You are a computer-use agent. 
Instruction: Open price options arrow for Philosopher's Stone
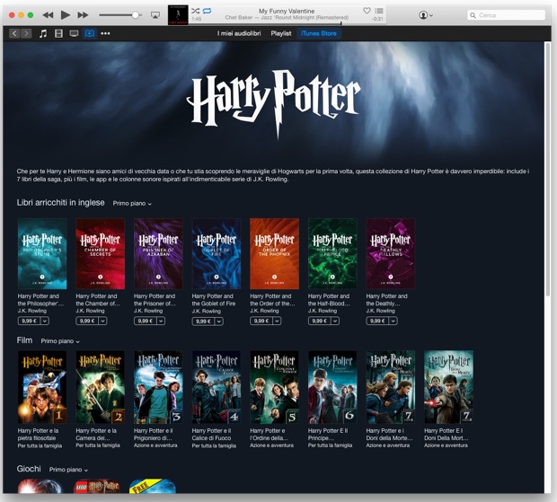click(x=45, y=321)
